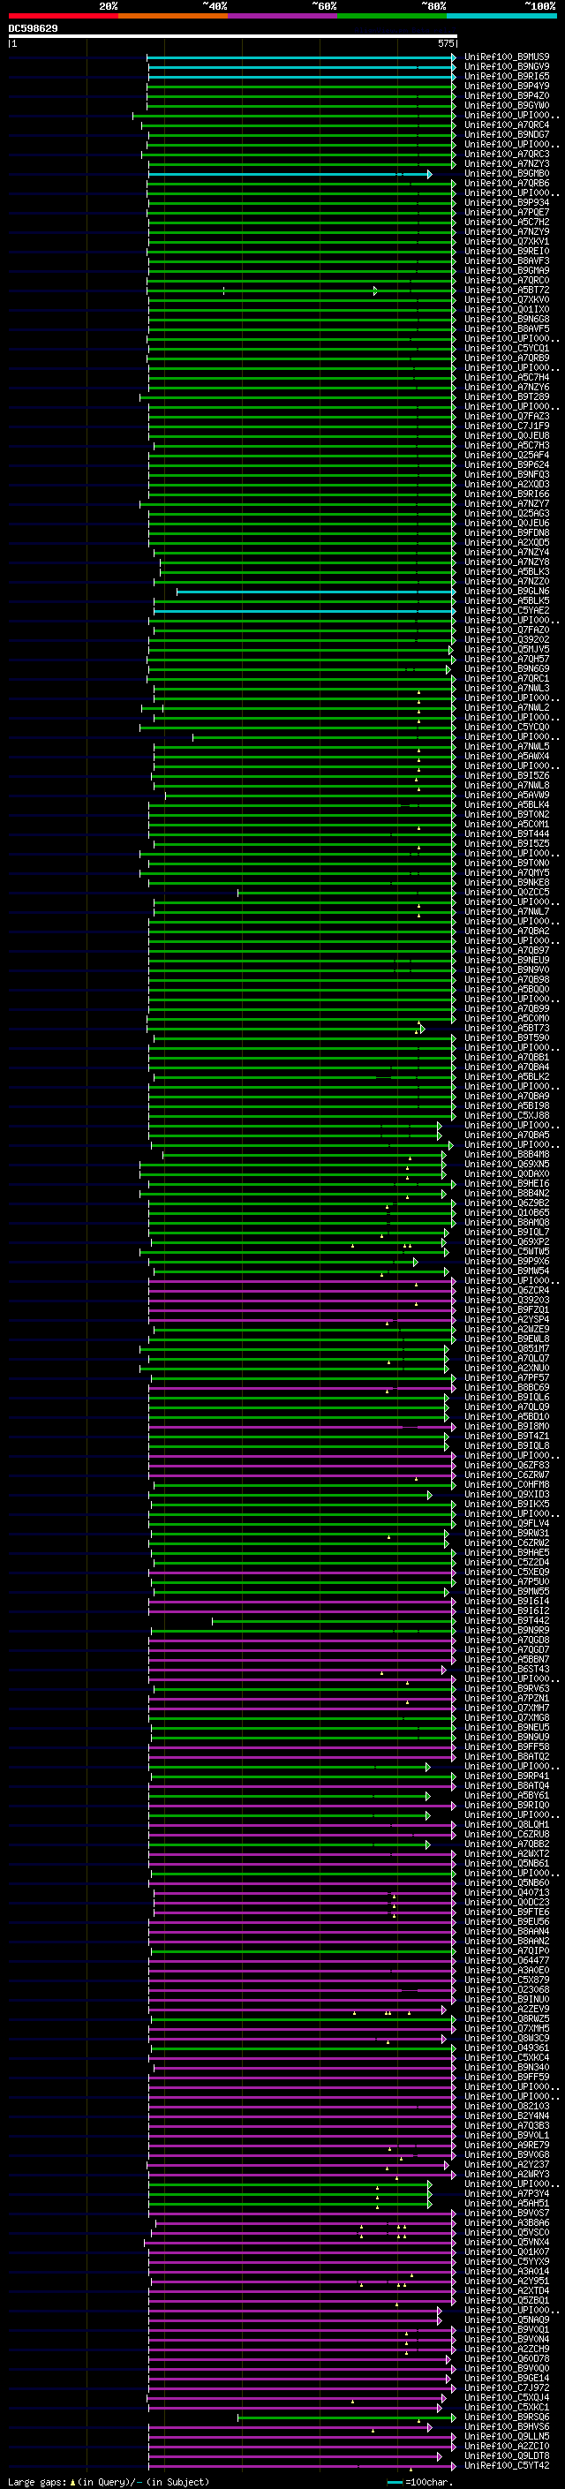Click the green ~80% identity legend segment
565x2489 pixels.
[x=392, y=16]
